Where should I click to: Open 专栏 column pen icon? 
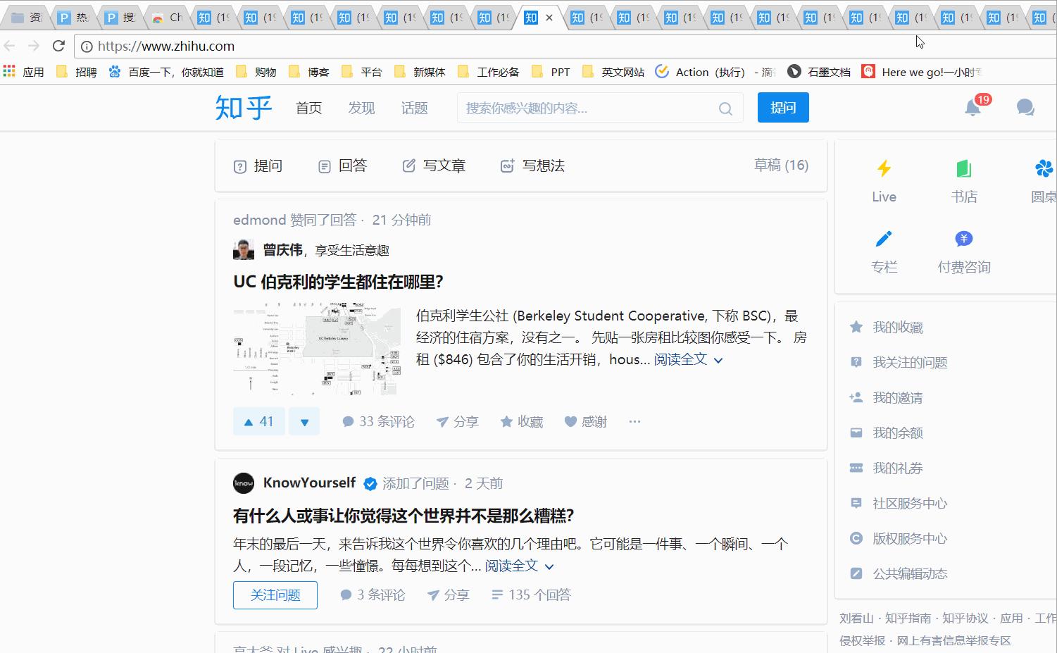point(884,240)
